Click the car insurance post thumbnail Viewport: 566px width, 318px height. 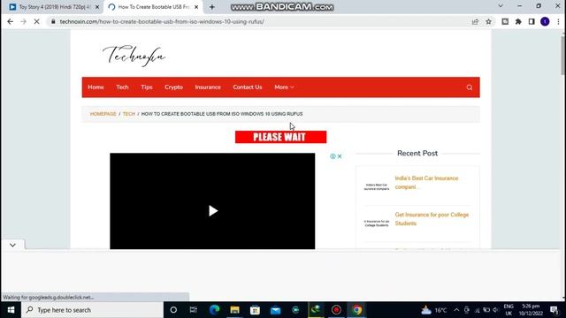coord(377,186)
